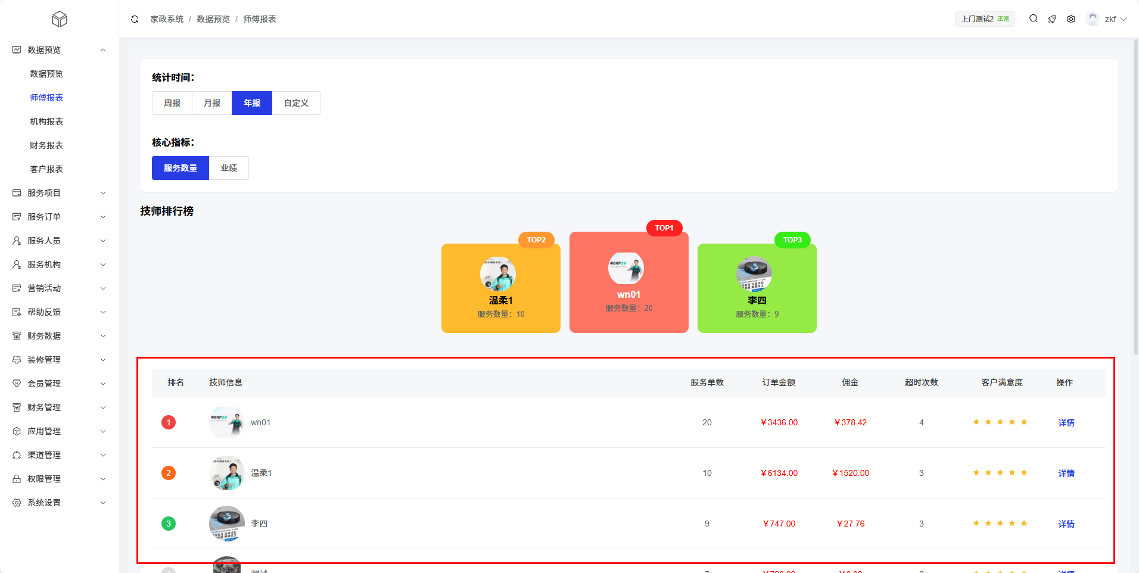Image resolution: width=1139 pixels, height=573 pixels.
Task: Open 机构报表 in the sidebar
Action: [x=46, y=122]
